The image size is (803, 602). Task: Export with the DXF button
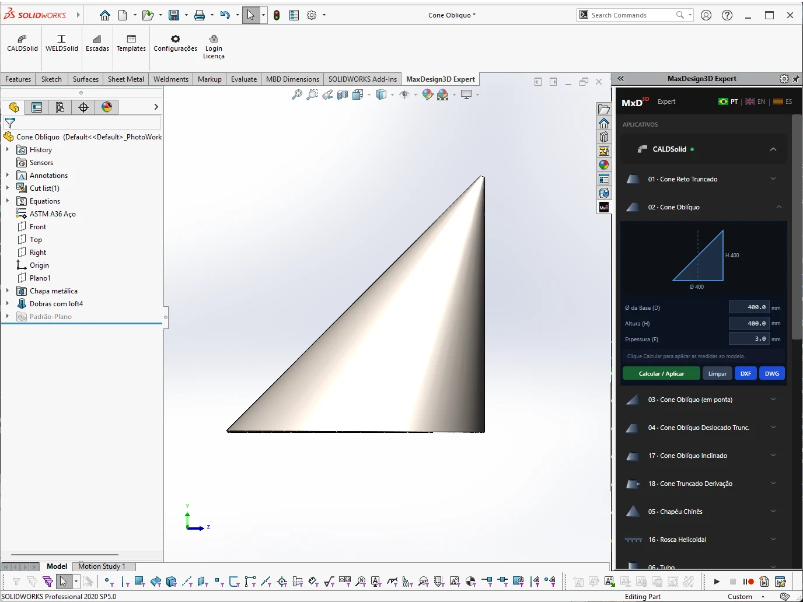pos(746,373)
